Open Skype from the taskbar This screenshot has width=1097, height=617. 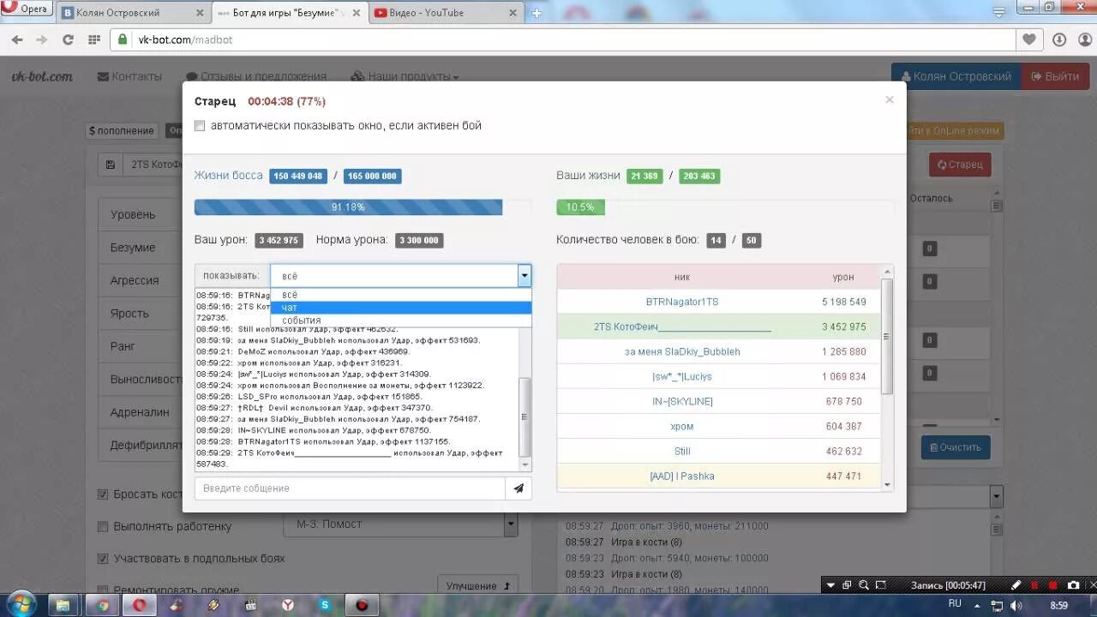(325, 605)
